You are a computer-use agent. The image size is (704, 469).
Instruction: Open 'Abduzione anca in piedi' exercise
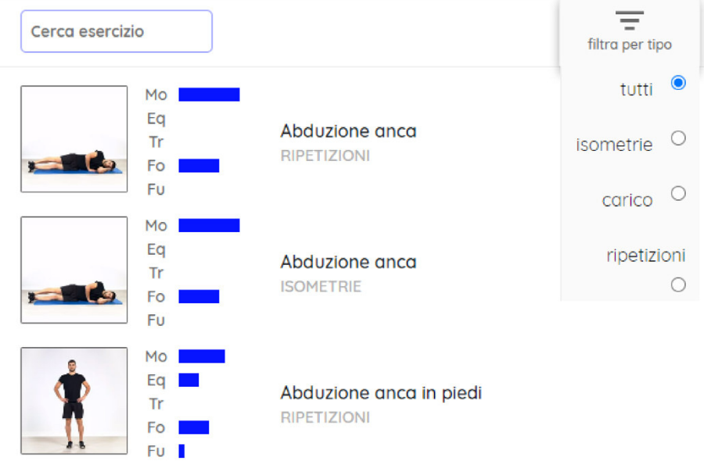tap(381, 392)
